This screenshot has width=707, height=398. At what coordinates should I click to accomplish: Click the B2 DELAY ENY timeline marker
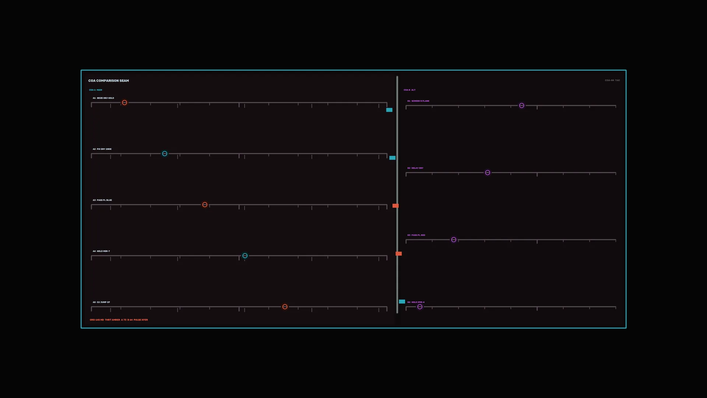coord(488,172)
